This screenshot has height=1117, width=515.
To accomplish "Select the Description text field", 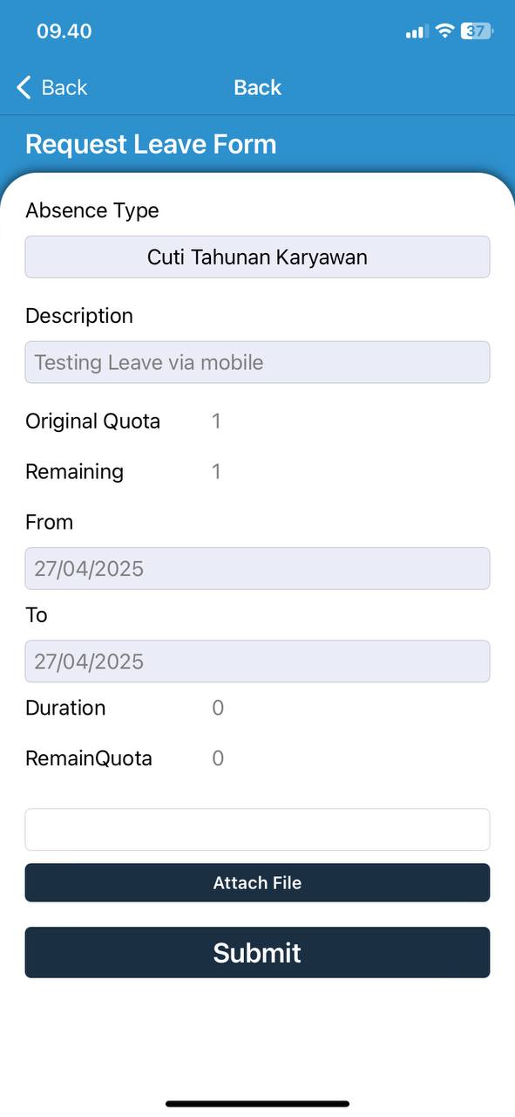I will pyautogui.click(x=257, y=362).
